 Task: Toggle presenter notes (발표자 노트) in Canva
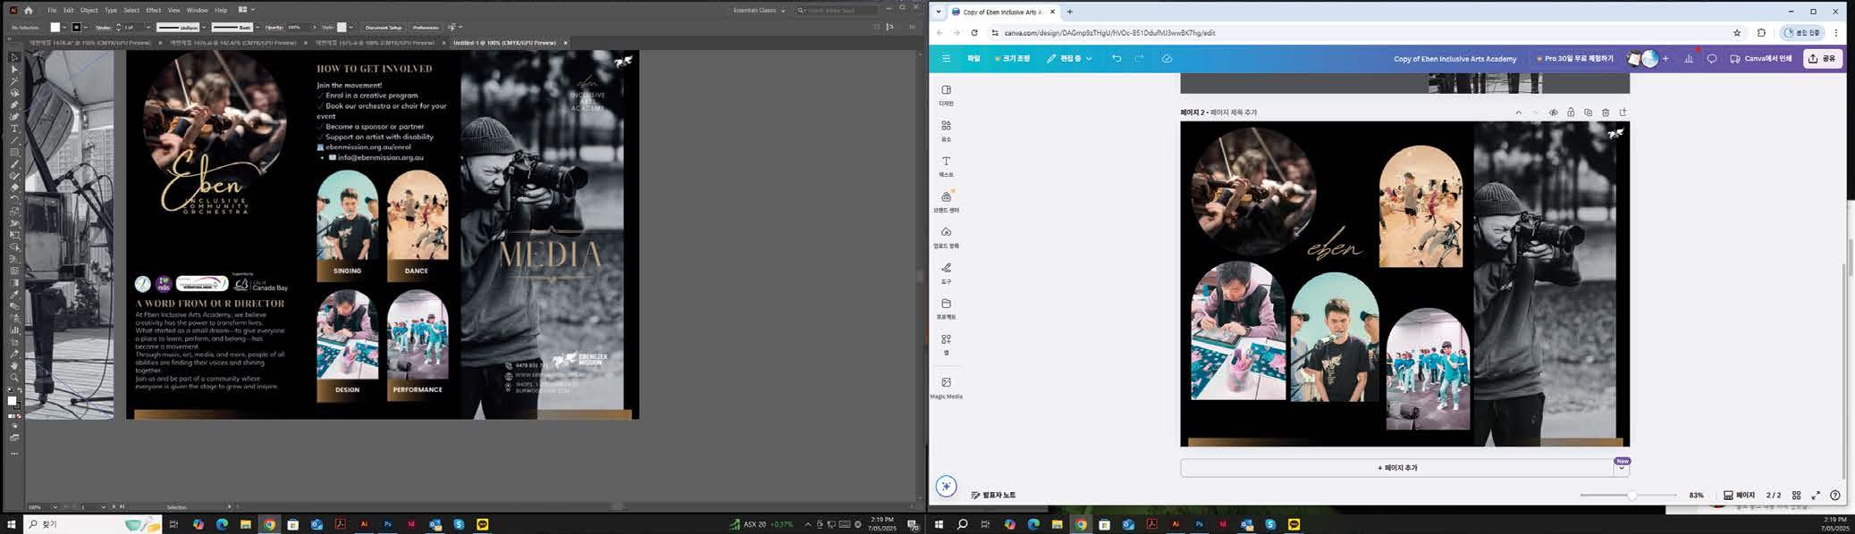pos(993,495)
